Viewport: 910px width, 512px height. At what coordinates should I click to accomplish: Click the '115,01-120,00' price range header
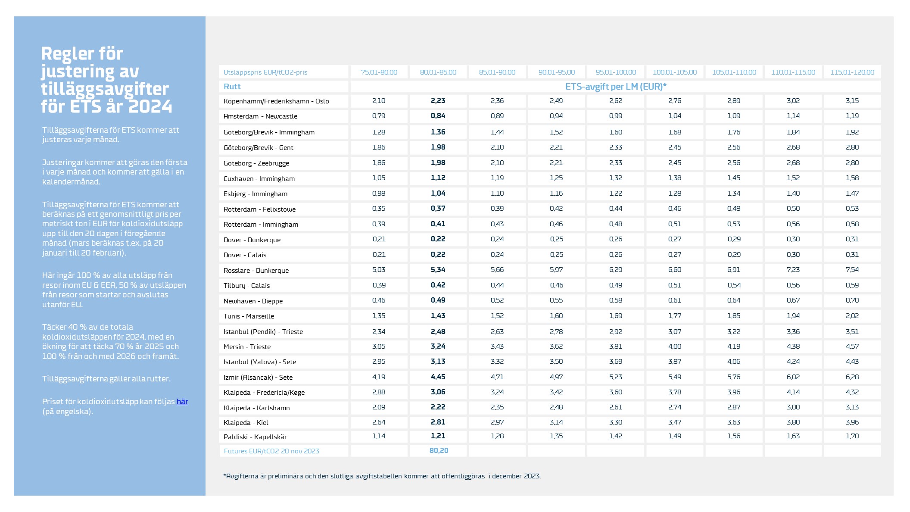[852, 72]
